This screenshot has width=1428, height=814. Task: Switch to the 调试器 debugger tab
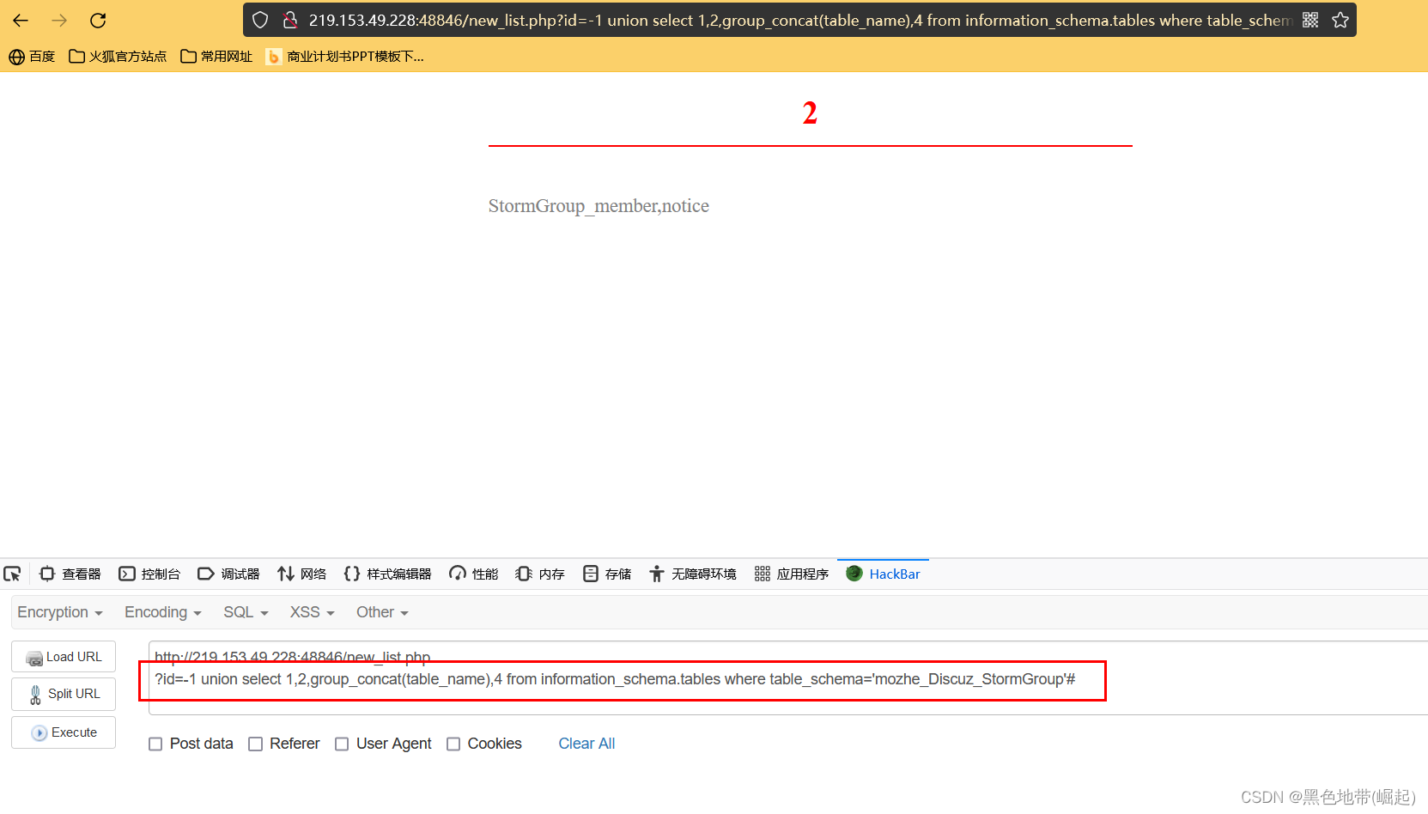[x=228, y=574]
